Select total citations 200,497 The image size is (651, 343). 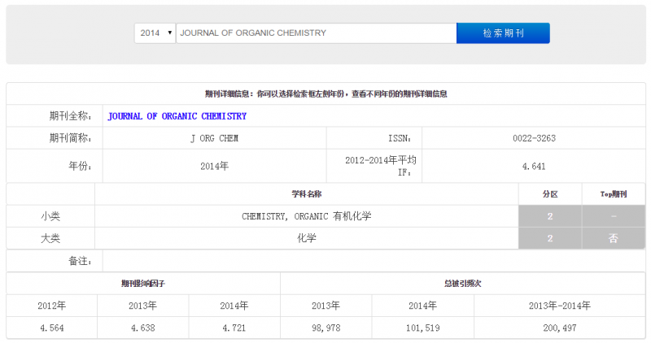point(560,328)
